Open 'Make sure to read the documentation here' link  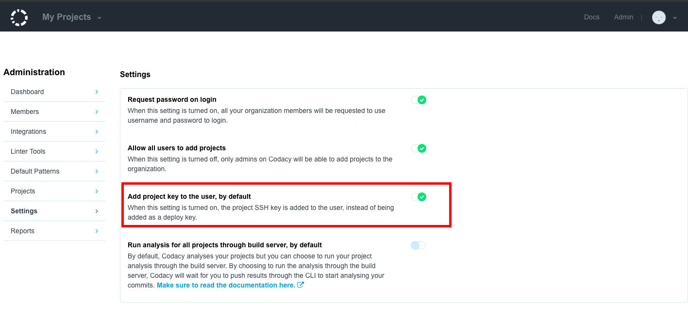tap(226, 285)
